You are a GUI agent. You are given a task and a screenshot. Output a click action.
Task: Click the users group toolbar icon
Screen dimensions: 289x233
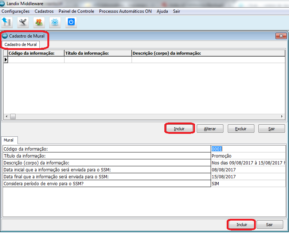39,22
